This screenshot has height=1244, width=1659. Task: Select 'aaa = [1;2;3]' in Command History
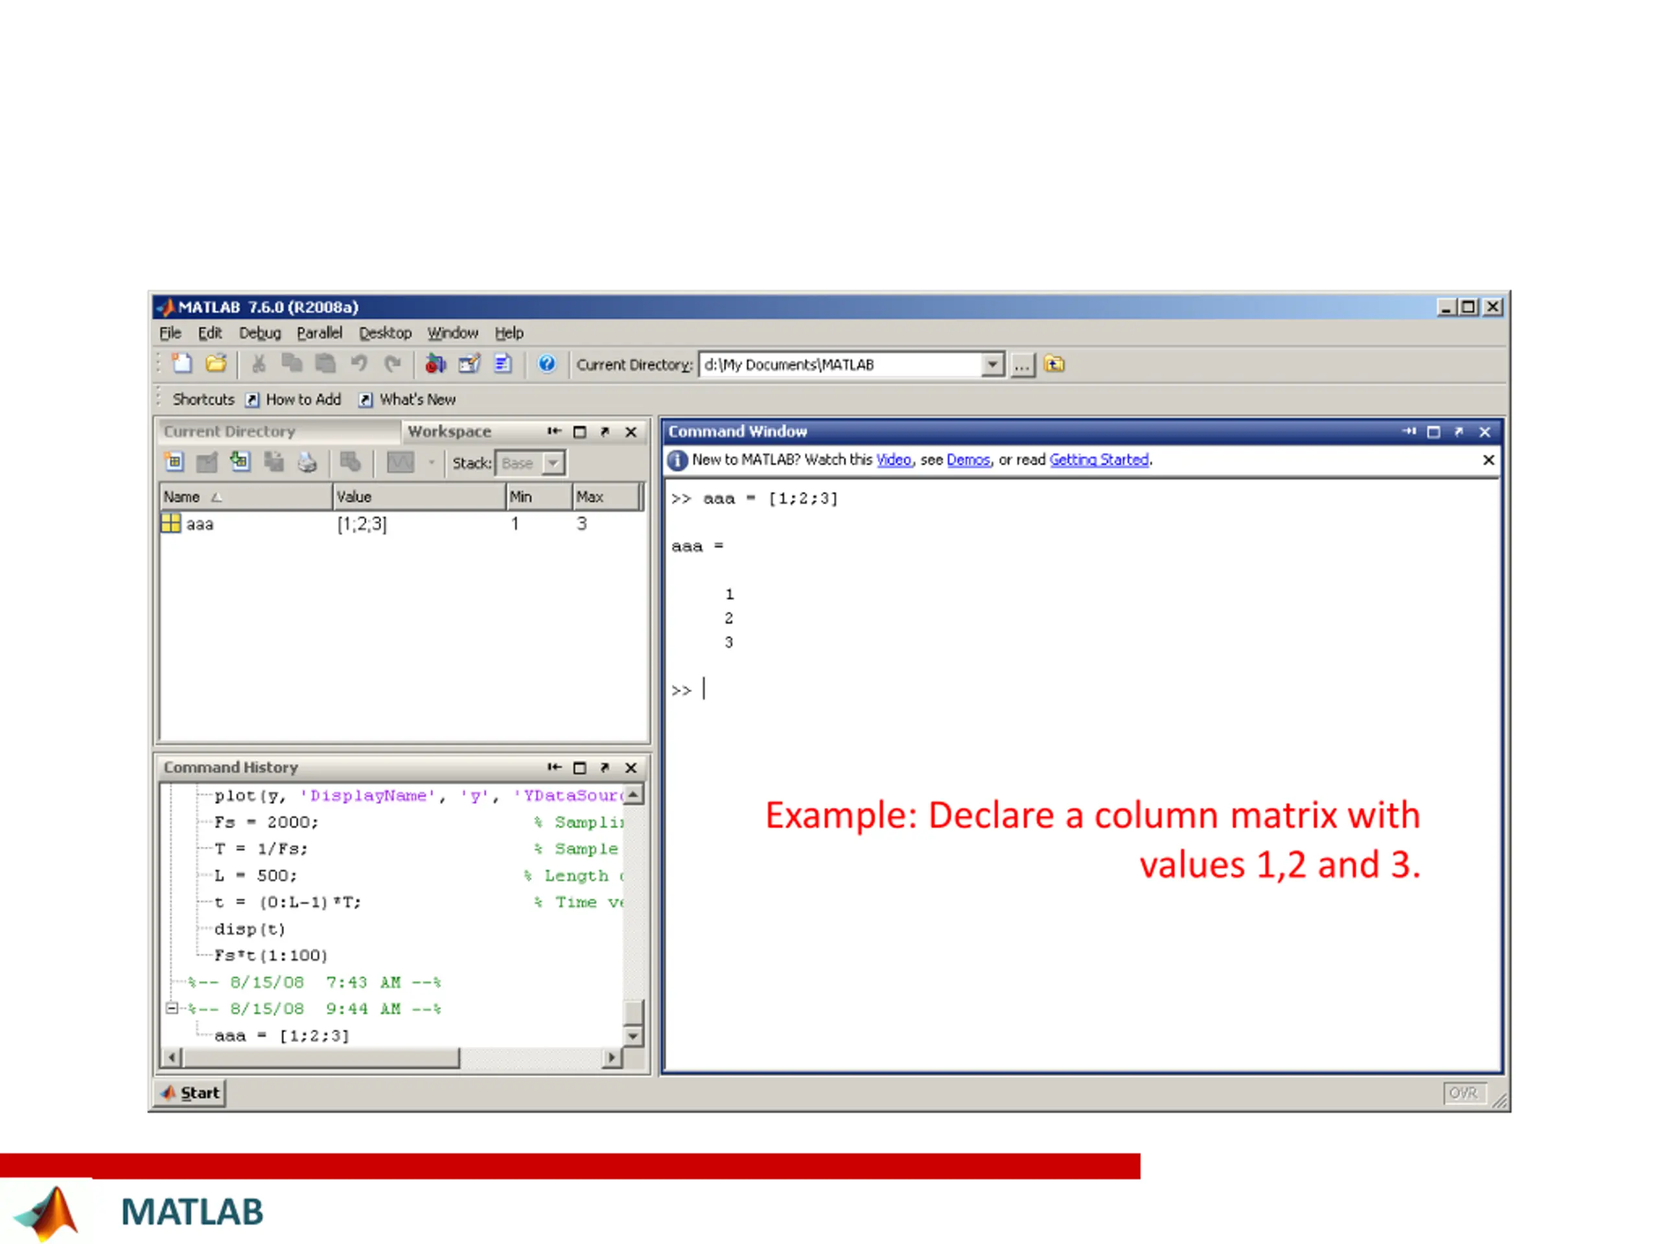point(282,1035)
